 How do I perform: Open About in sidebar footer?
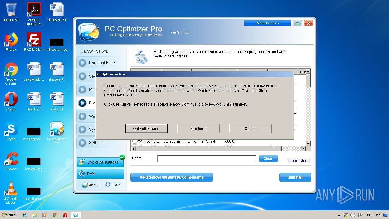(90, 185)
